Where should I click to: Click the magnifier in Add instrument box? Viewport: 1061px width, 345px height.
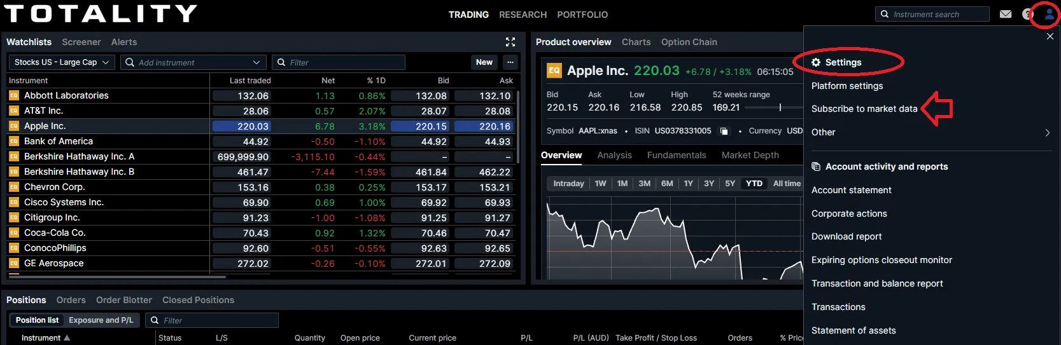tap(130, 62)
